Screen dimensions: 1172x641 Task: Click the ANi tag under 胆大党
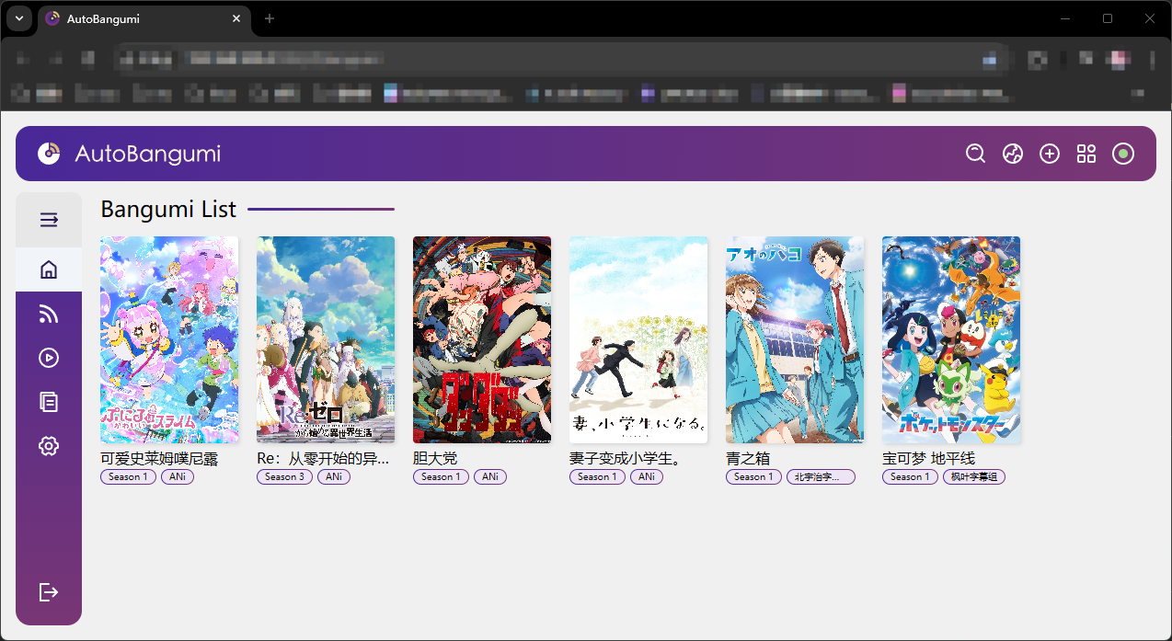(490, 476)
